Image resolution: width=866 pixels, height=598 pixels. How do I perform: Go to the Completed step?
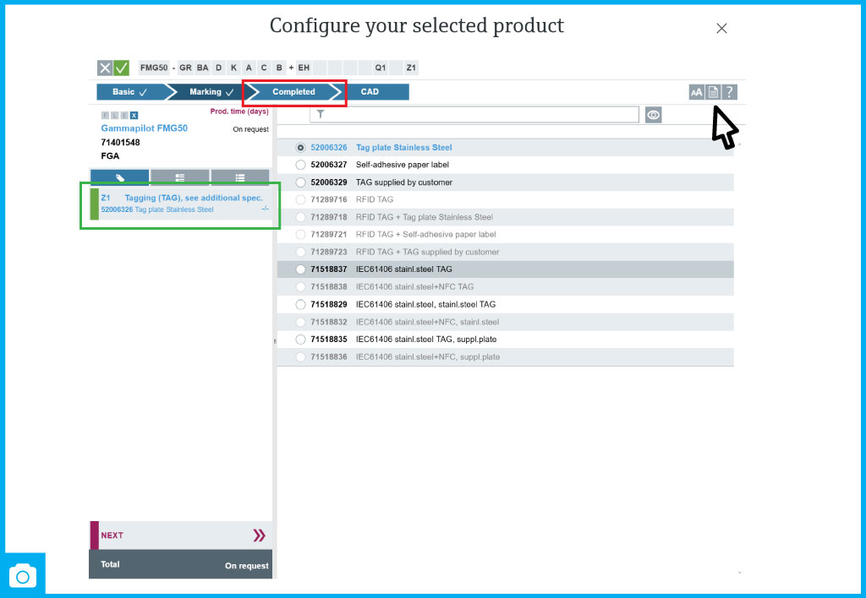[x=293, y=92]
